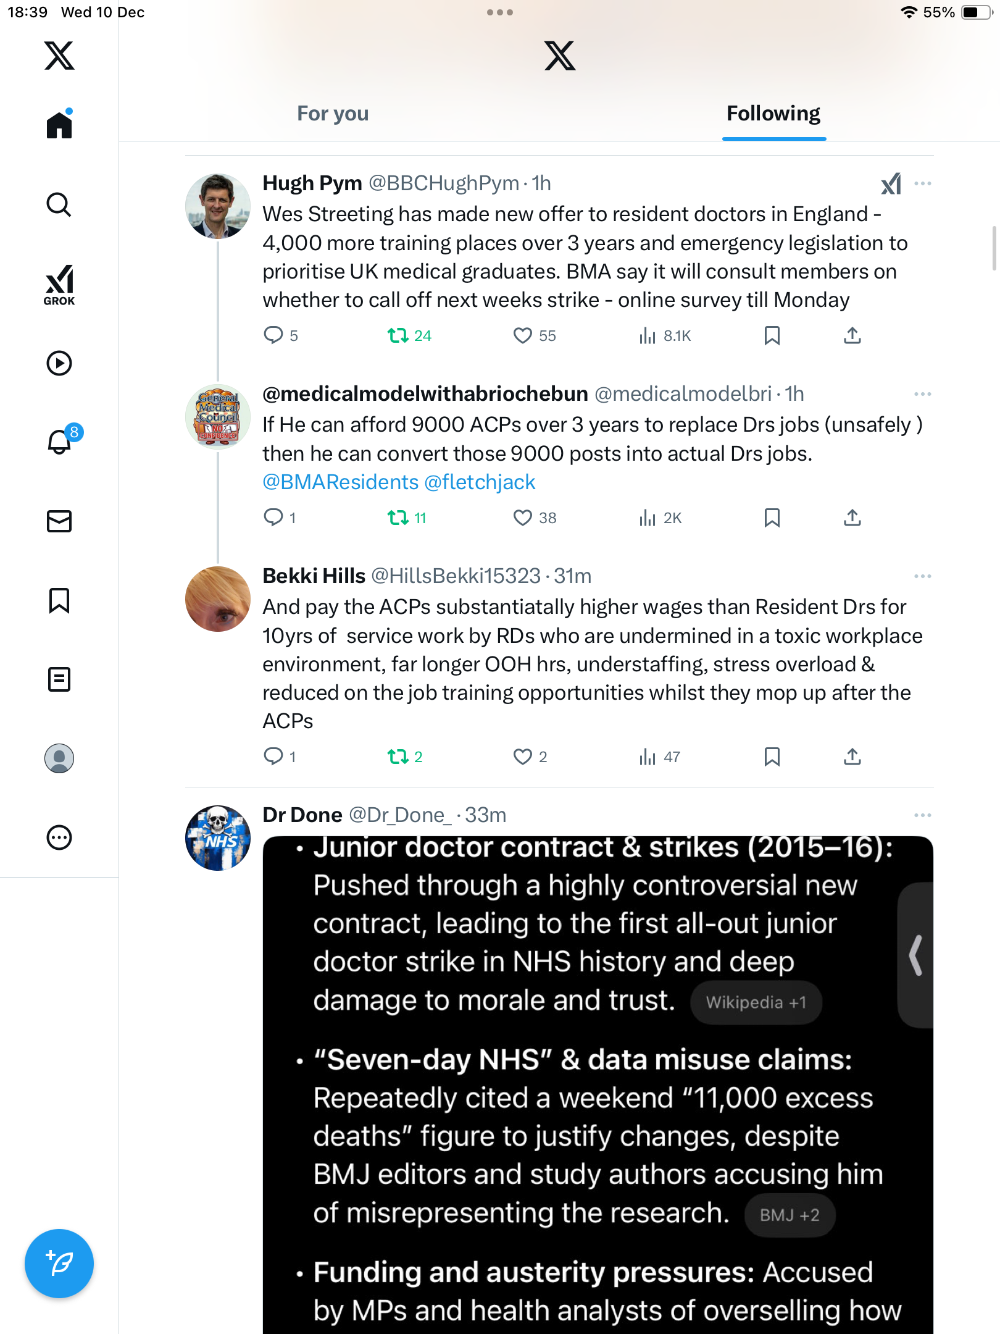Screen dimensions: 1000x1334
Task: Bookmark Bekki Hills' post
Action: pos(772,757)
